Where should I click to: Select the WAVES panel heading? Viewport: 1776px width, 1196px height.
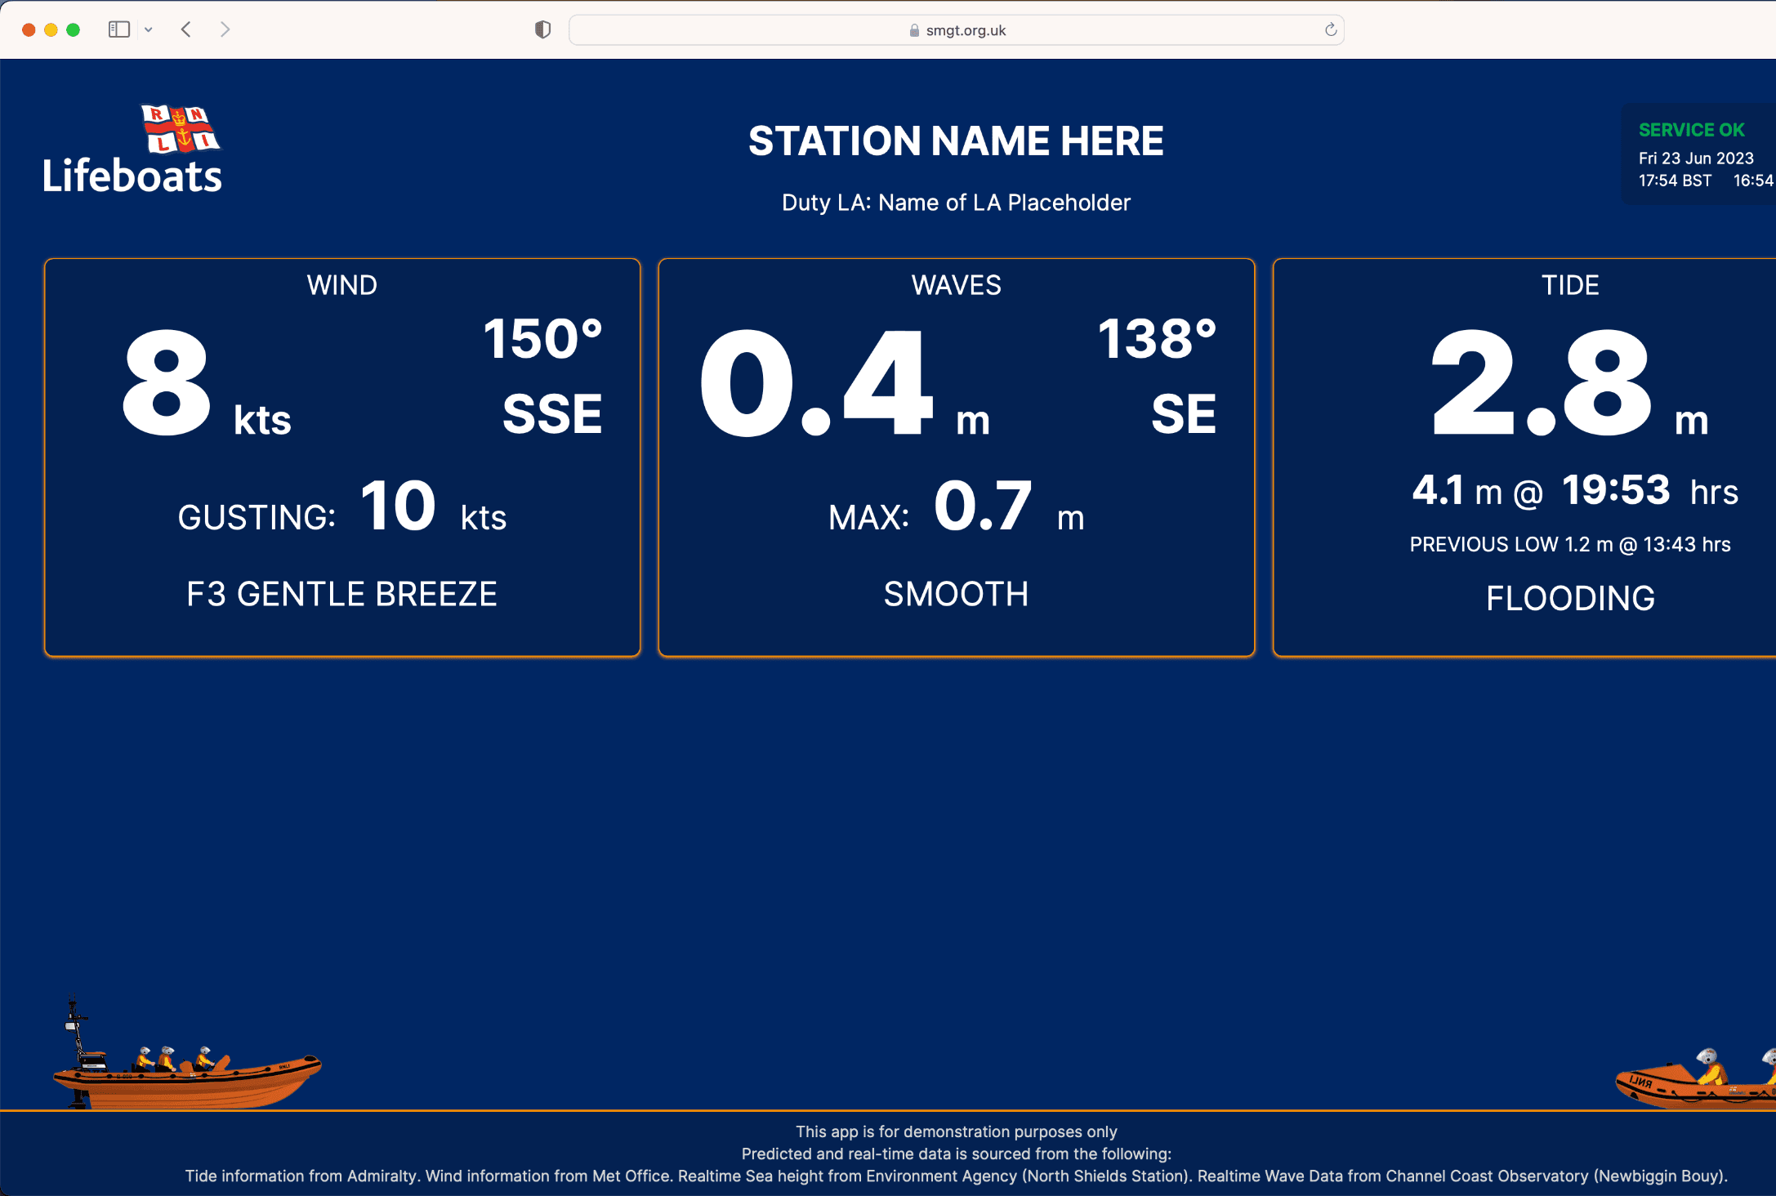(x=956, y=285)
